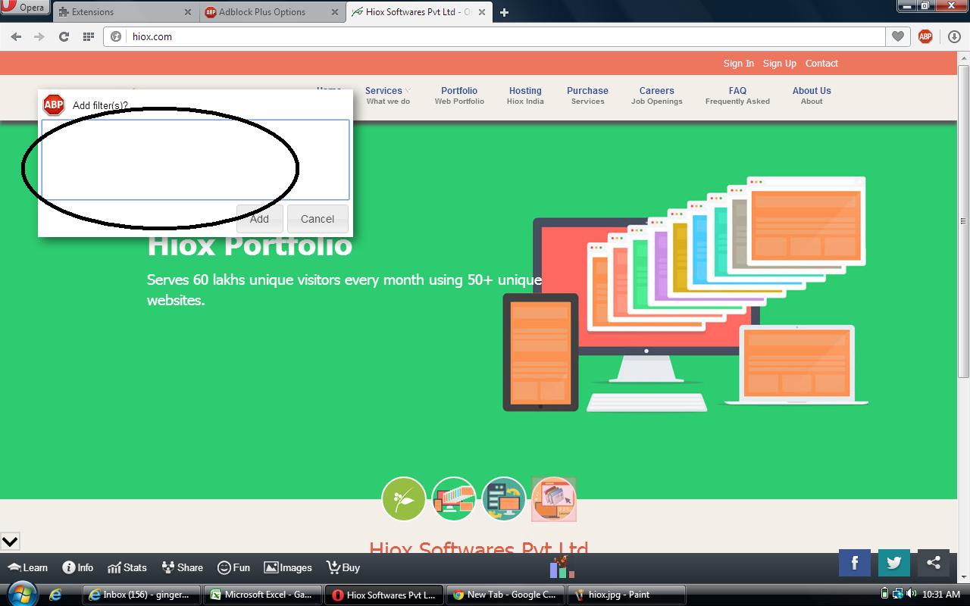Select the third slider circle icon

(503, 499)
